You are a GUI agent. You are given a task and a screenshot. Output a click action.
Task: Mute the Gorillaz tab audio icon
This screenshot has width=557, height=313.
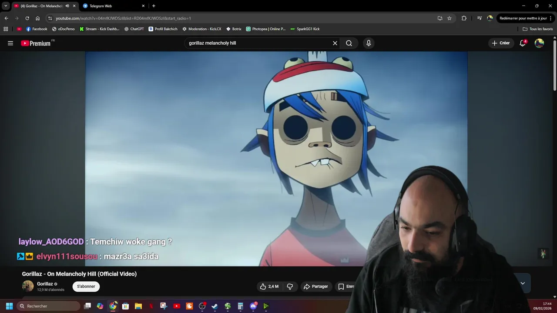tap(67, 6)
